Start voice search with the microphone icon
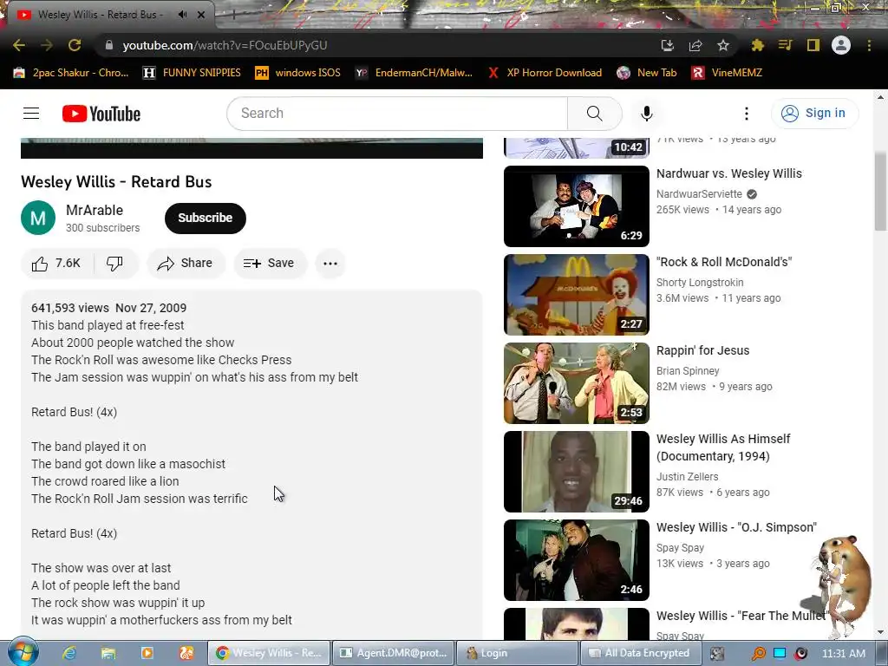This screenshot has width=888, height=666. [x=647, y=114]
